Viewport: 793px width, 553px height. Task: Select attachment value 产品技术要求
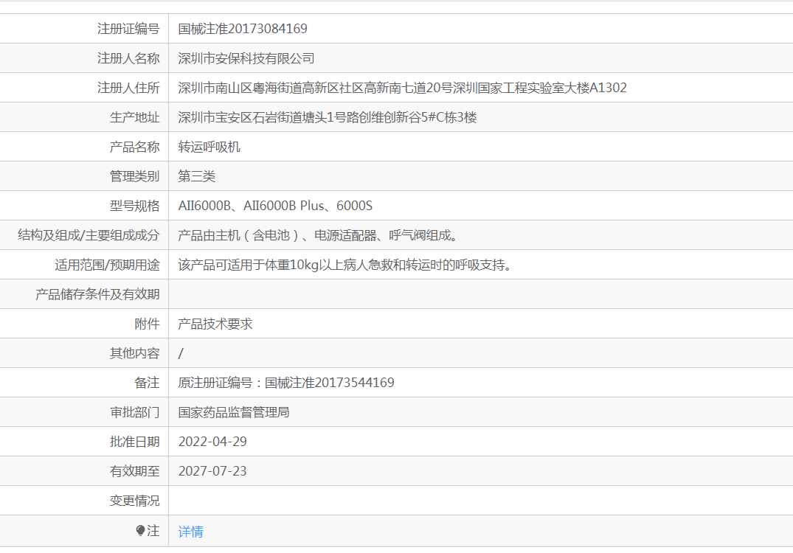[215, 324]
